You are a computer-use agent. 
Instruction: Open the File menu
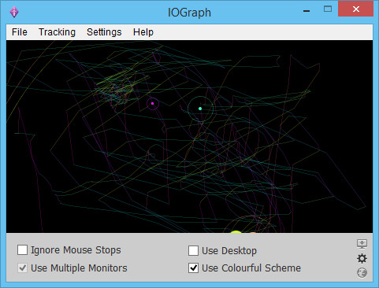(x=20, y=32)
